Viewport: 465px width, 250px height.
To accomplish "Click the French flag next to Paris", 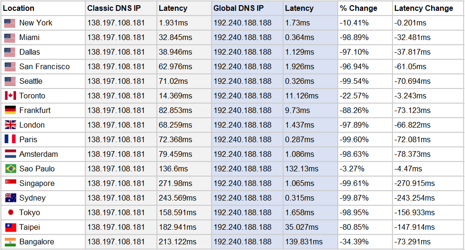I will coord(10,140).
